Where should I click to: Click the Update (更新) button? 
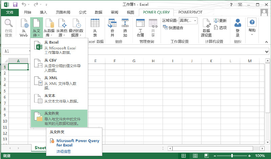(220, 21)
